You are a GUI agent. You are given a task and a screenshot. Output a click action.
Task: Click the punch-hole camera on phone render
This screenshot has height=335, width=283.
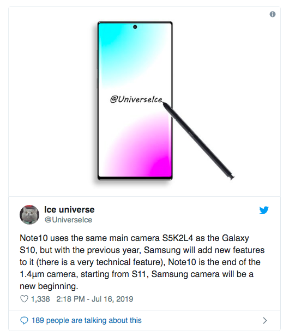point(135,27)
